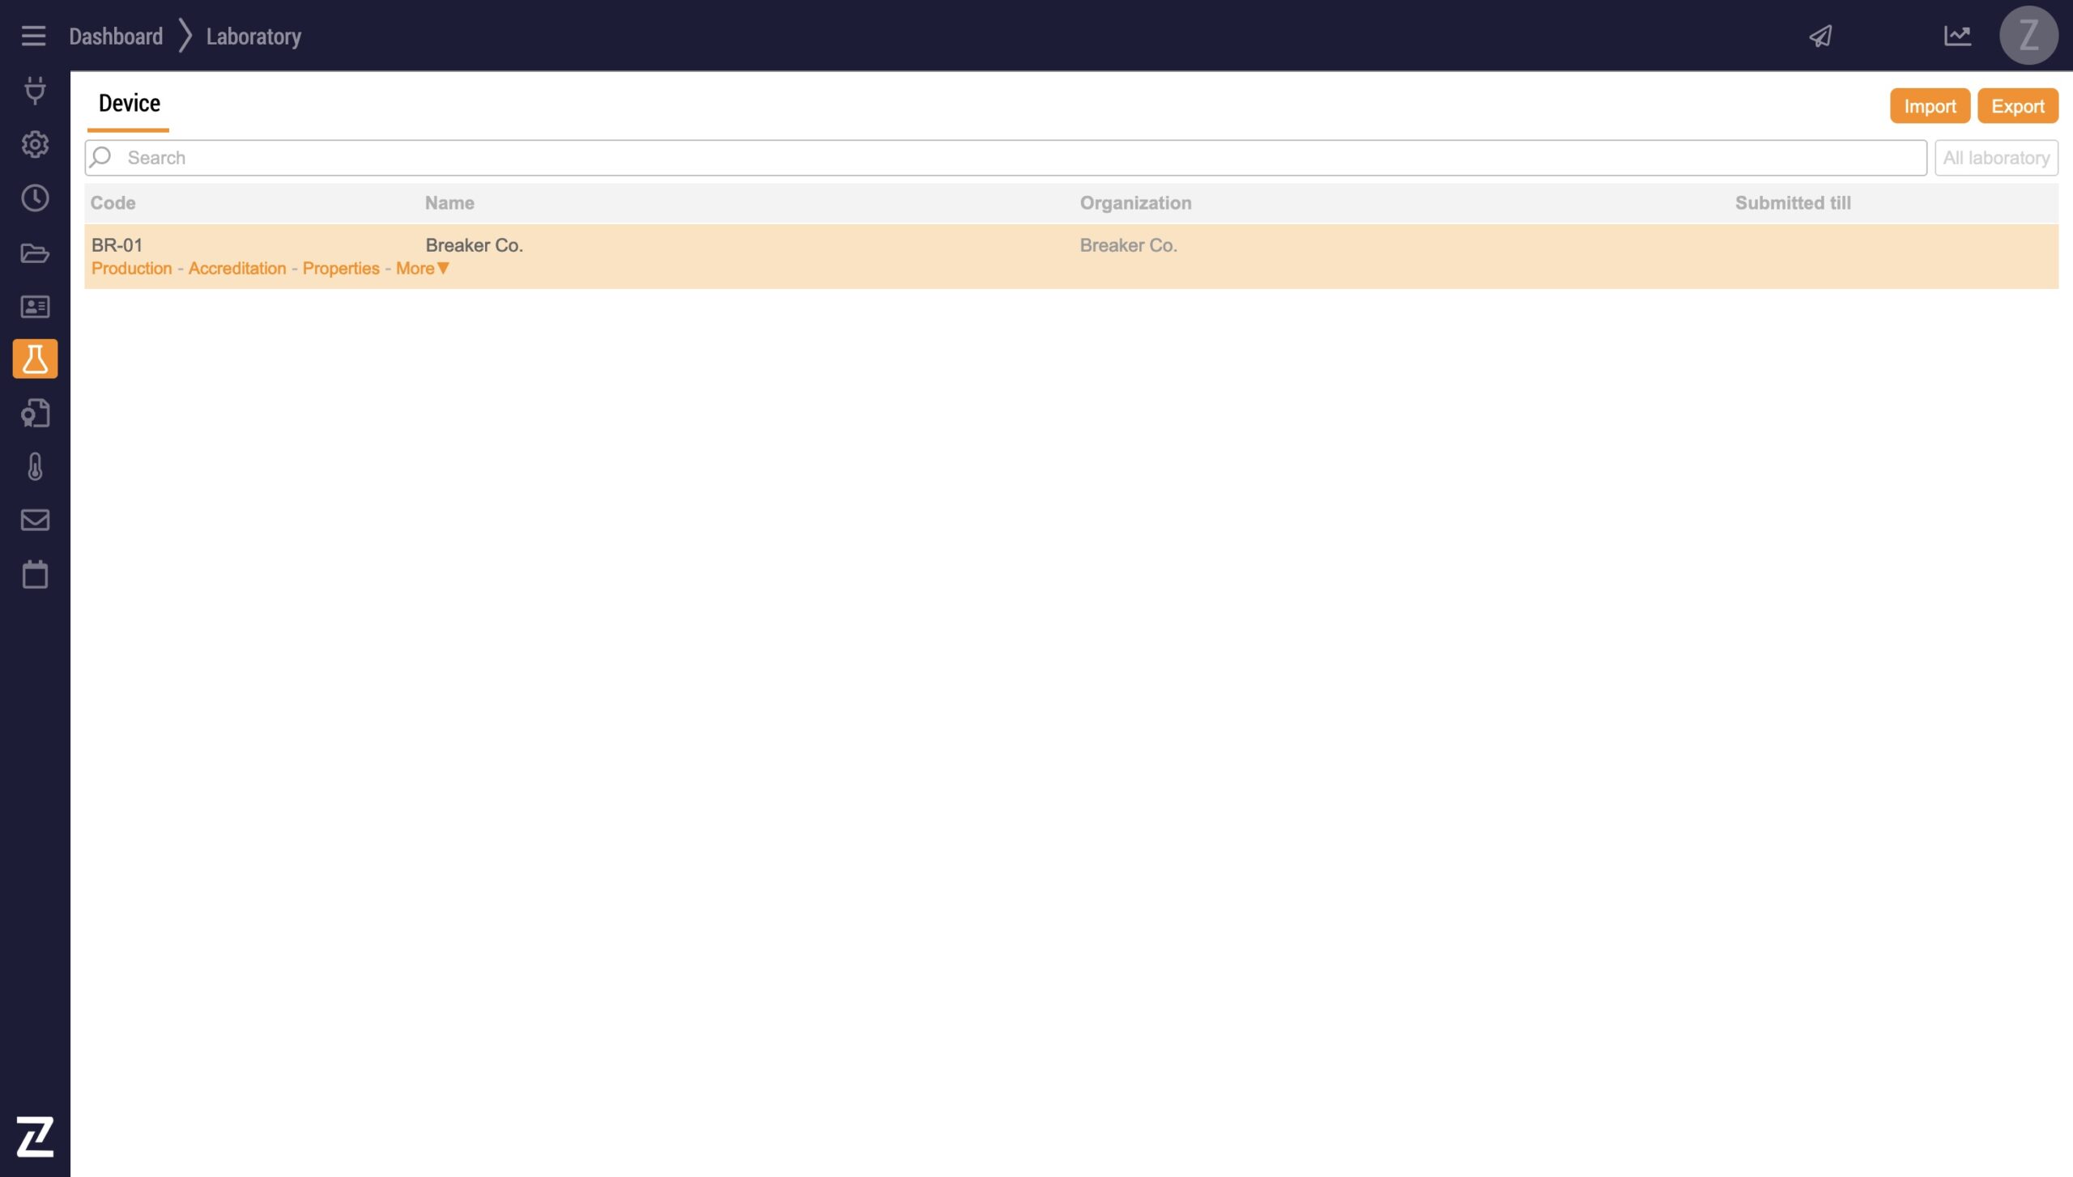Click the Import button
Viewport: 2073px width, 1177px height.
pos(1930,106)
